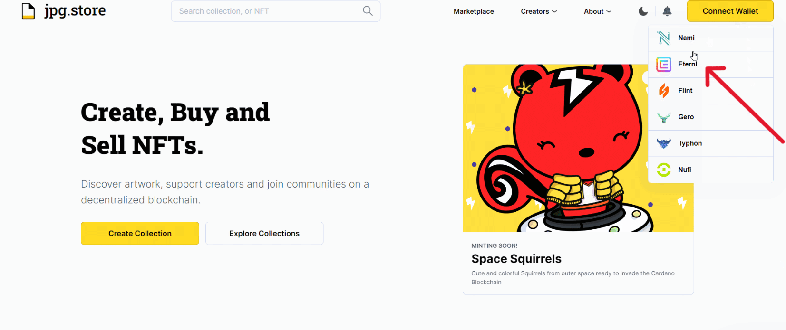The image size is (786, 330).
Task: Click the Gero wallet icon
Action: (664, 117)
